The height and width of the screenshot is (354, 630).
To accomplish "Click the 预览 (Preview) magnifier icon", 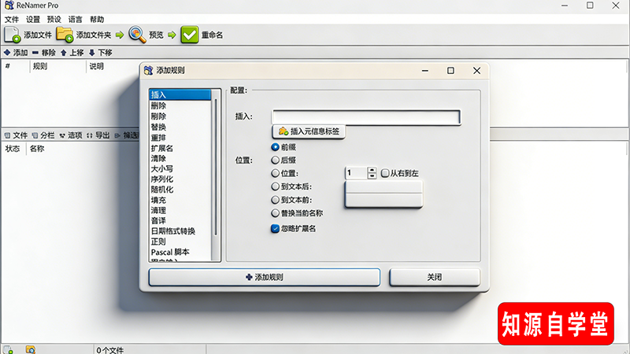I will click(138, 35).
